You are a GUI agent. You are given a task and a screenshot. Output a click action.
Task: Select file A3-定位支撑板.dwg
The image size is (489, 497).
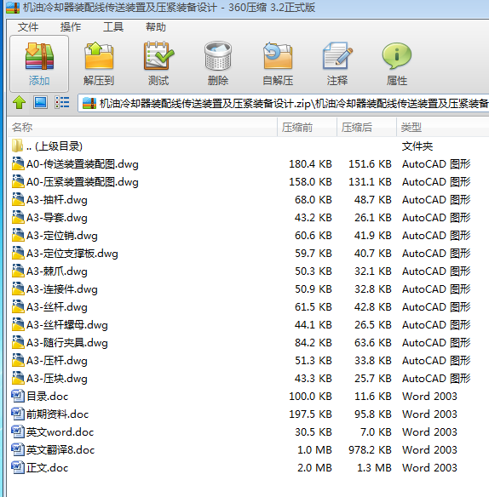72,254
